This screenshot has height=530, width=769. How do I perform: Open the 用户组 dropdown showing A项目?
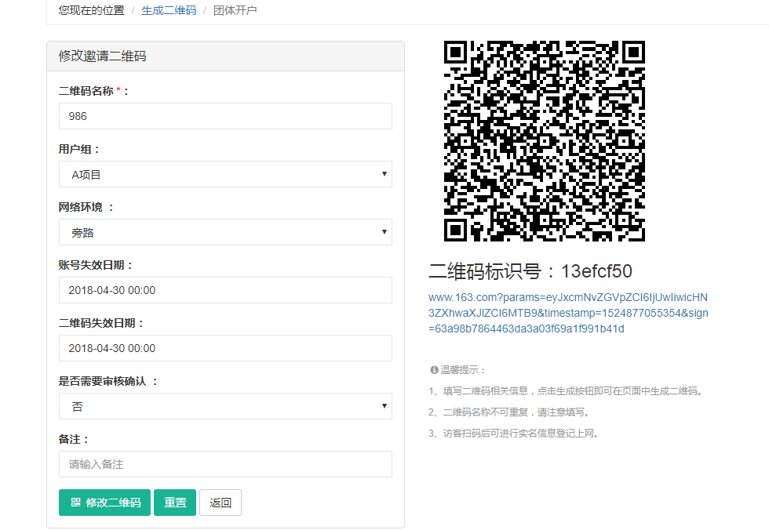[226, 174]
